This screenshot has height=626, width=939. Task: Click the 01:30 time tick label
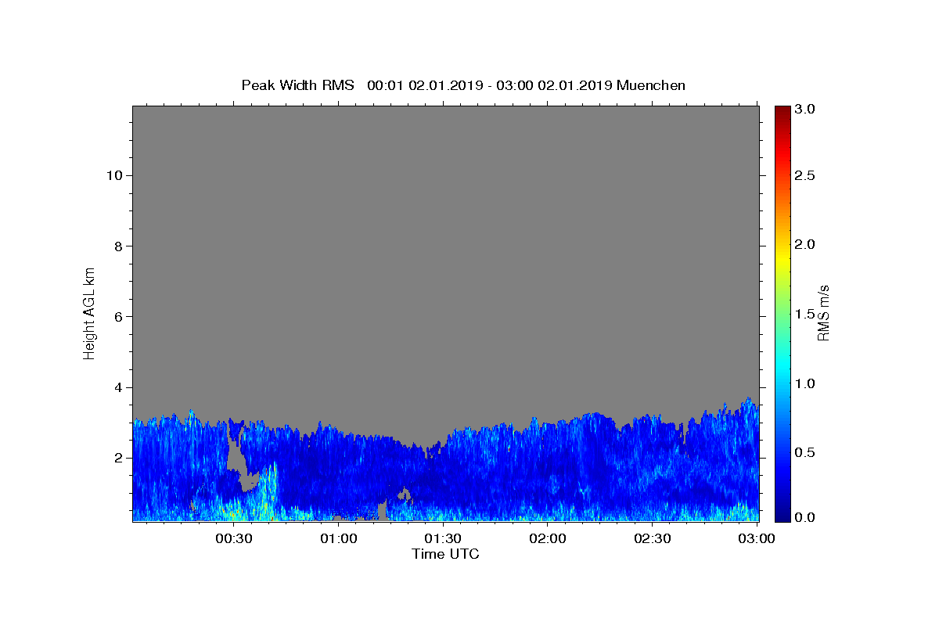(x=443, y=538)
